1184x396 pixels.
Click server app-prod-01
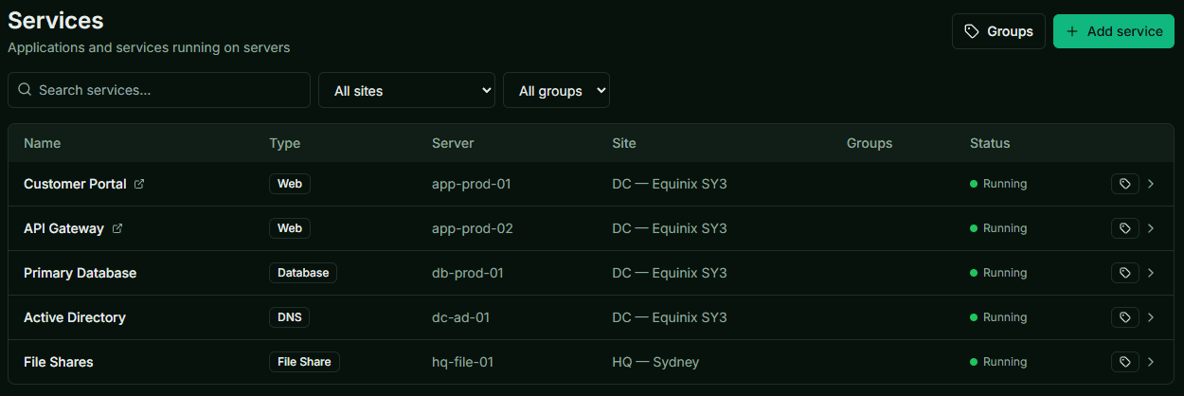pyautogui.click(x=472, y=184)
